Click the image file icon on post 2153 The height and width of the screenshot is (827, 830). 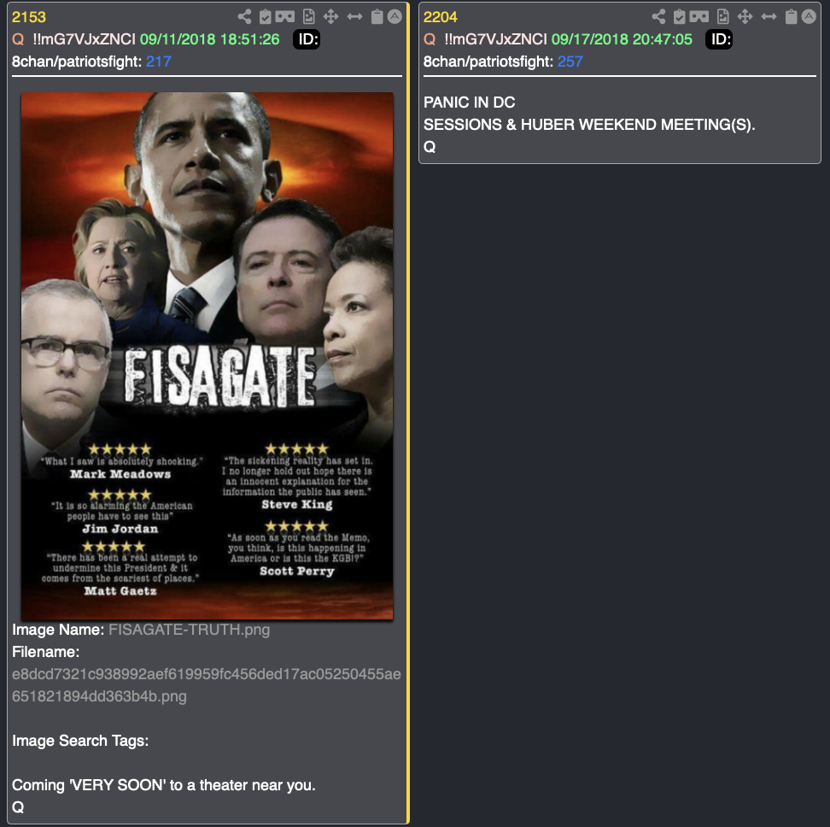point(308,17)
